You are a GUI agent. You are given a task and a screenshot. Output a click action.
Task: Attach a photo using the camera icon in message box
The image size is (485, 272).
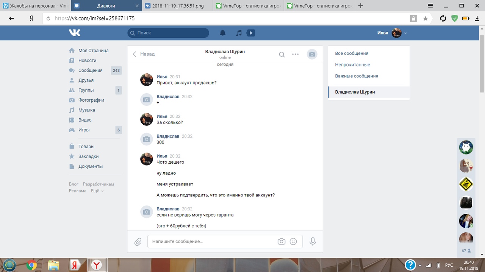pyautogui.click(x=281, y=241)
